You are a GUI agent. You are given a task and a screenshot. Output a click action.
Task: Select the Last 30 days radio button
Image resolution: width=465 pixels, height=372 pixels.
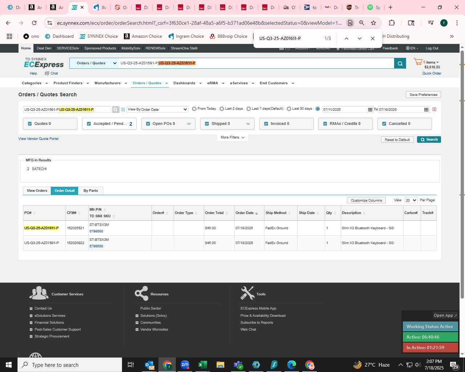click(289, 109)
